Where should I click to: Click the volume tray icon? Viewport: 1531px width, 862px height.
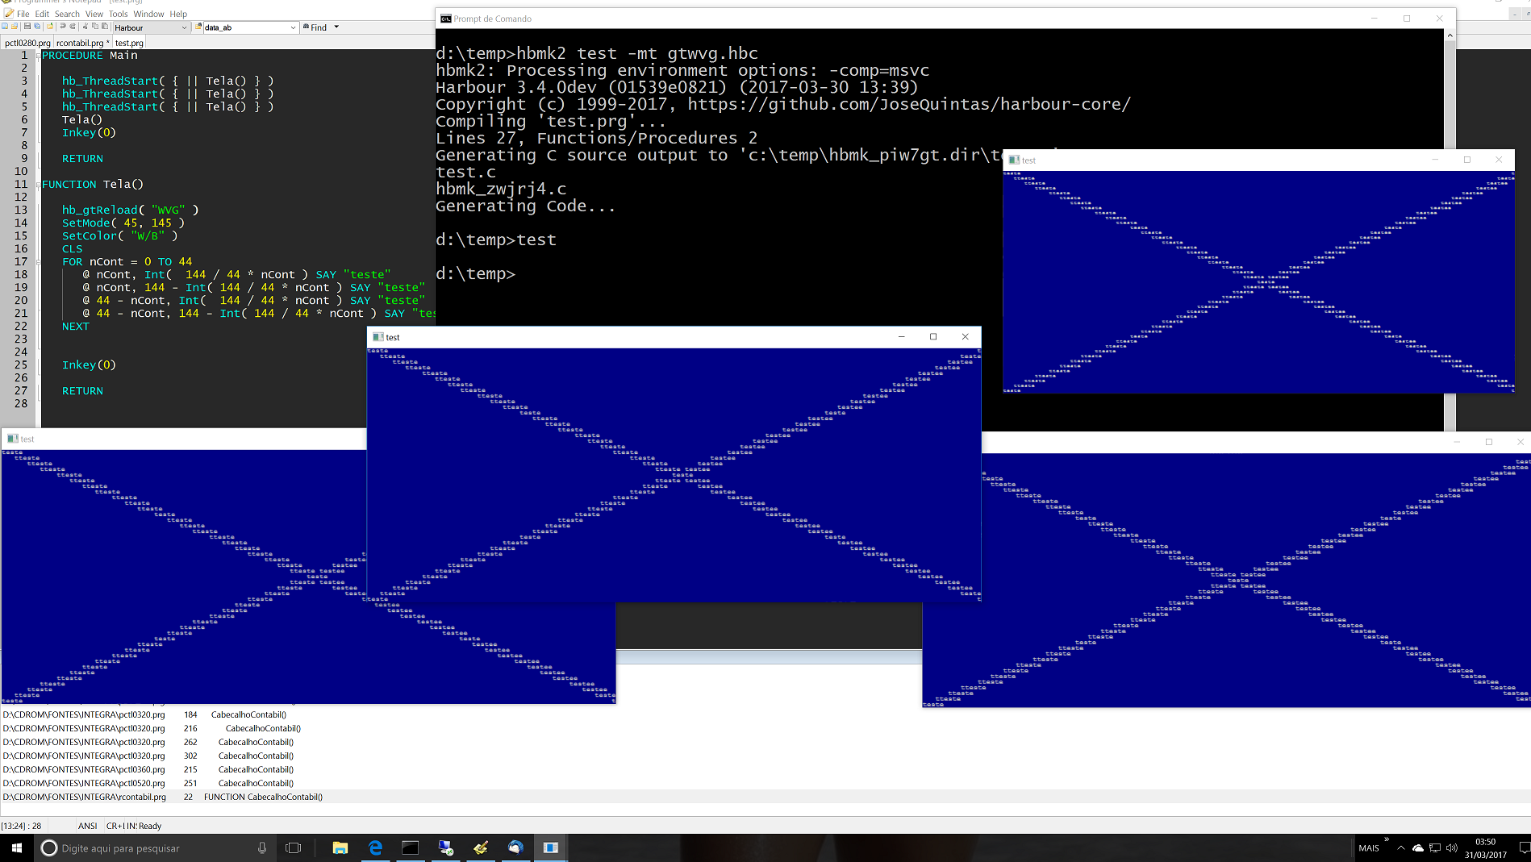[x=1452, y=848]
